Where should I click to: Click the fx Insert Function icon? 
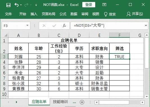[x=64, y=26]
